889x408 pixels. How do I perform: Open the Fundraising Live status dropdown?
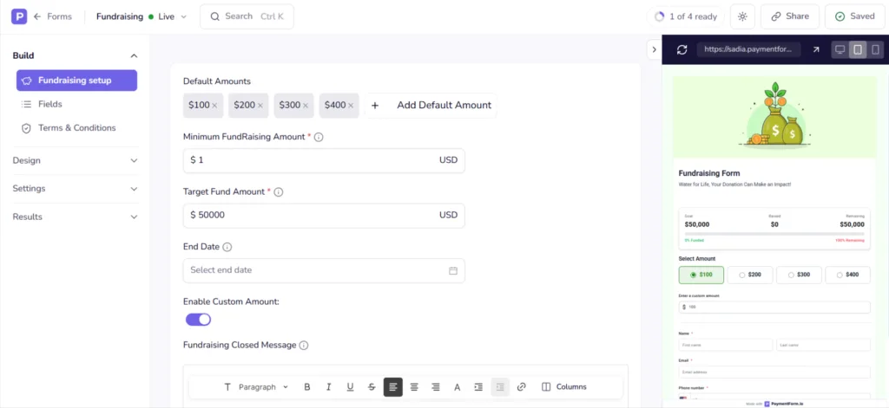142,16
